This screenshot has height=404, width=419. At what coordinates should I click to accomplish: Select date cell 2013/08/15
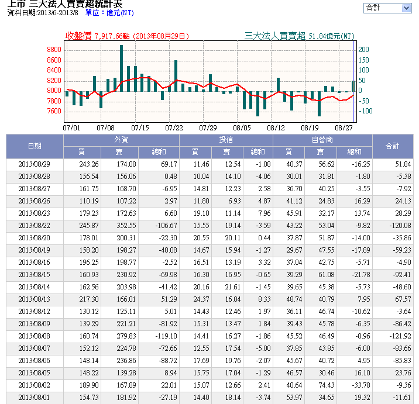click(34, 275)
